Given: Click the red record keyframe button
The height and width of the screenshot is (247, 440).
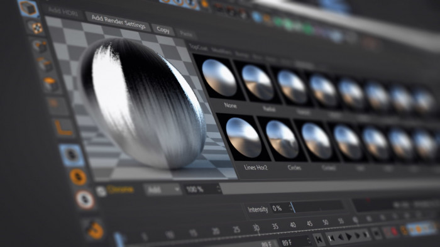Looking at the screenshot, I should (x=394, y=231).
